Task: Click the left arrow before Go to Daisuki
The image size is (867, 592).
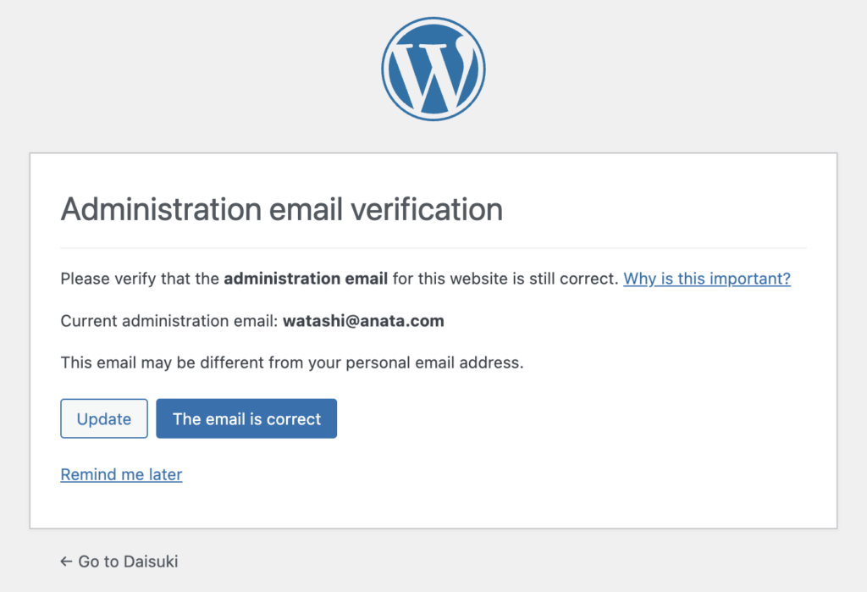Action: [x=66, y=562]
